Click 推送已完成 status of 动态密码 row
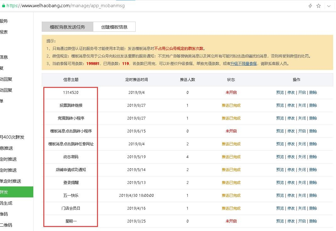Screen dimensions: 336x231 [231, 157]
